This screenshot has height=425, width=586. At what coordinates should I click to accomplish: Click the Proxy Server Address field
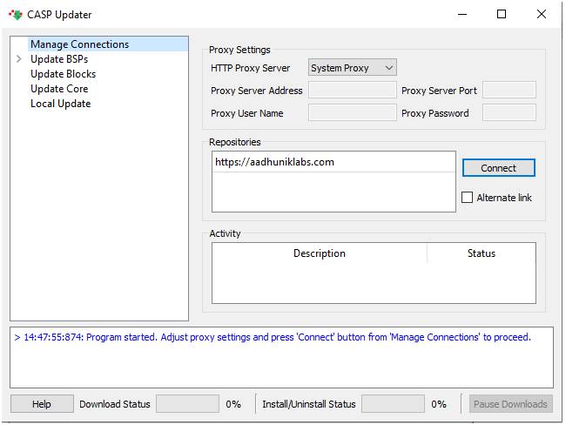(x=352, y=91)
